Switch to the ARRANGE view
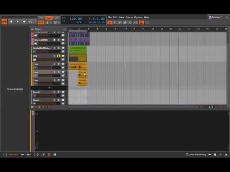Image resolution: width=230 pixels, height=172 pixels. pyautogui.click(x=14, y=155)
